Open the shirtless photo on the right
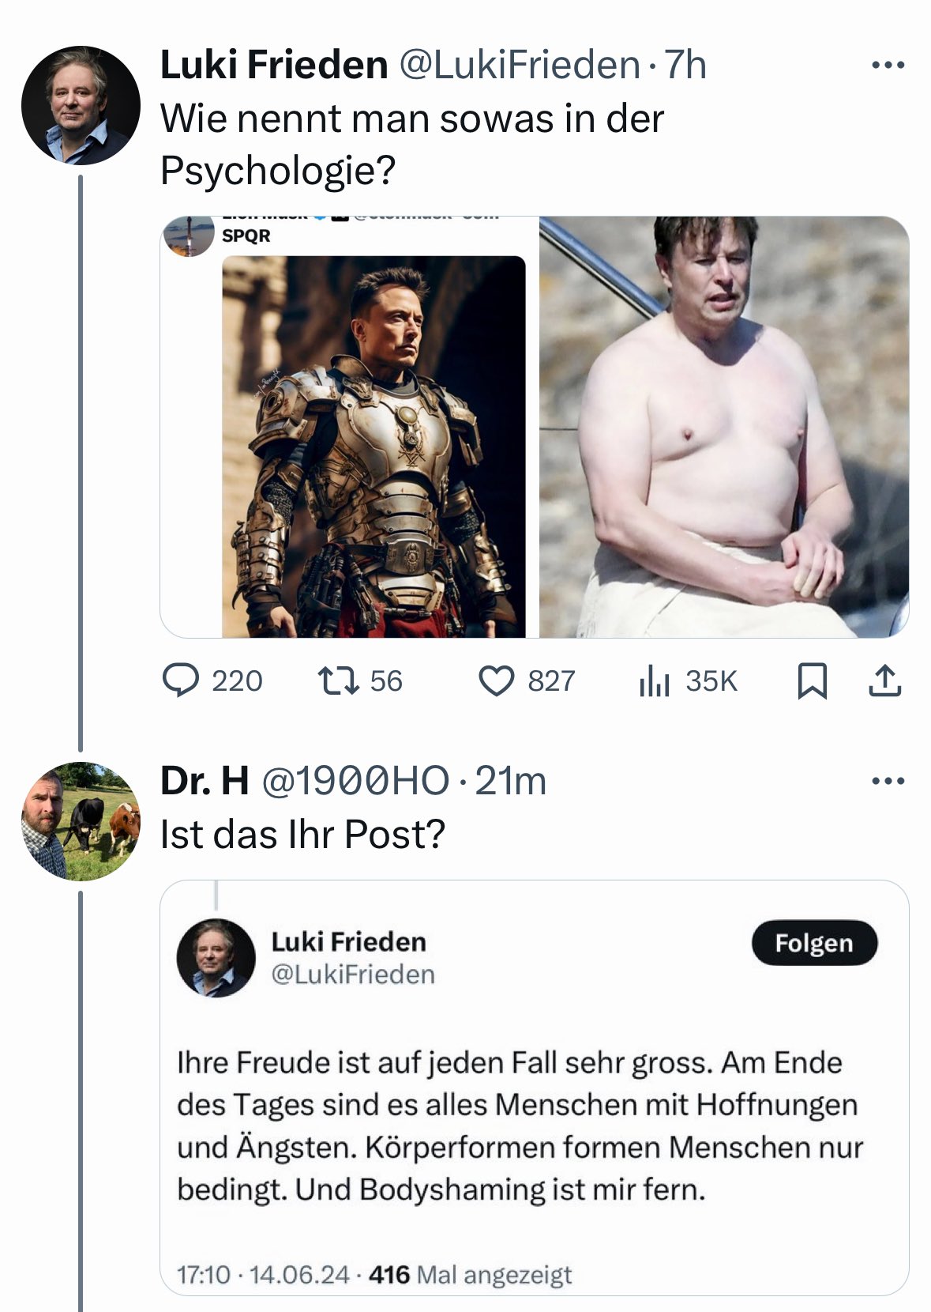Image resolution: width=931 pixels, height=1312 pixels. pyautogui.click(x=724, y=427)
